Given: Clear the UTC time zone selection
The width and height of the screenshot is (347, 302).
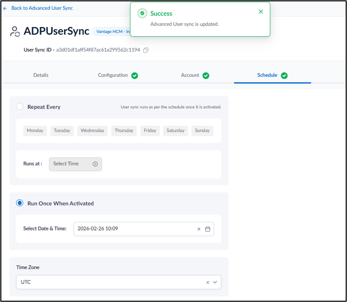Looking at the screenshot, I should [x=208, y=282].
